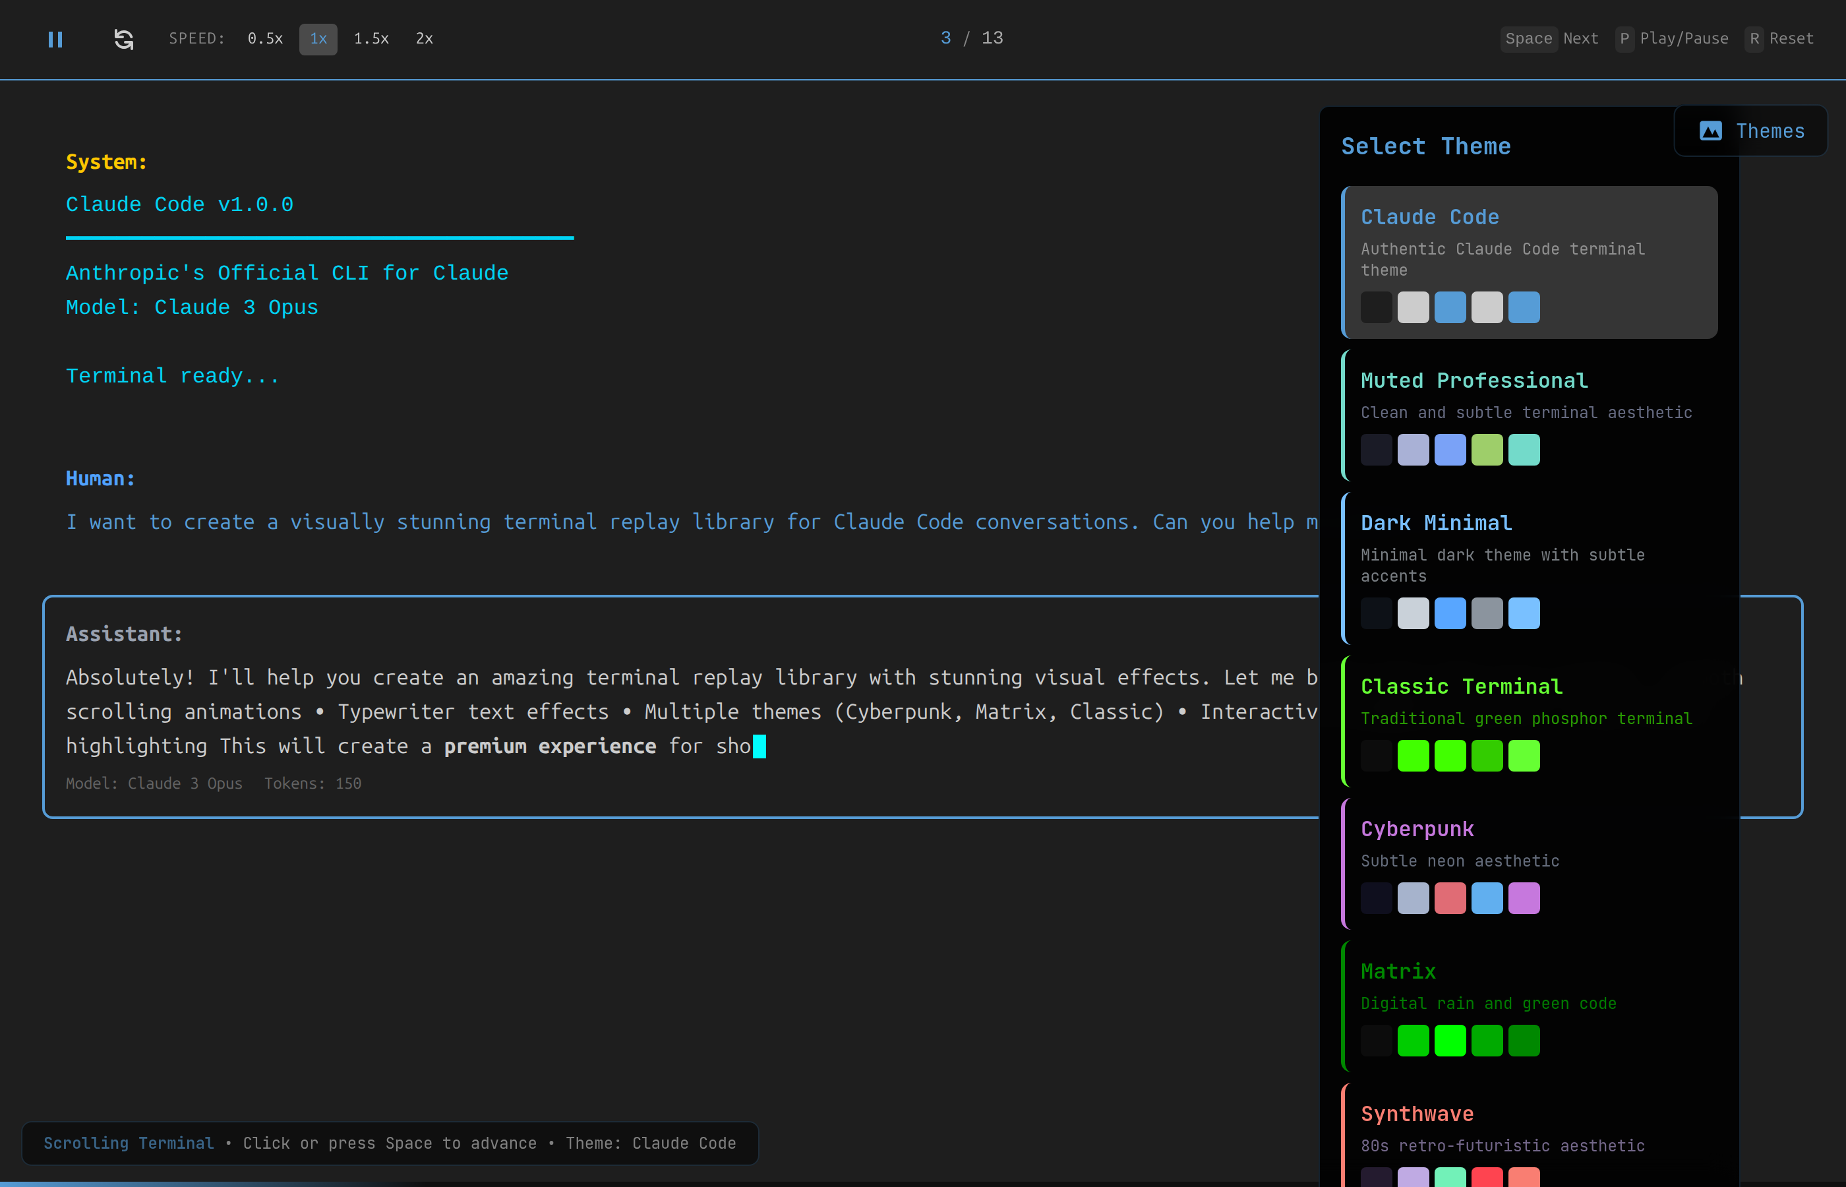Click 'Terminal ready...' line
This screenshot has height=1187, width=1846.
(173, 376)
